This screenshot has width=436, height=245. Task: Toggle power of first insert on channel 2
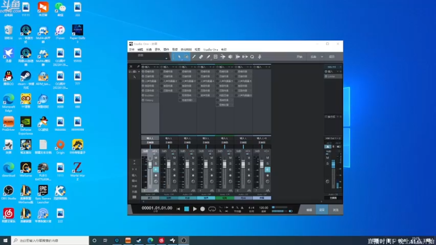tap(161, 72)
